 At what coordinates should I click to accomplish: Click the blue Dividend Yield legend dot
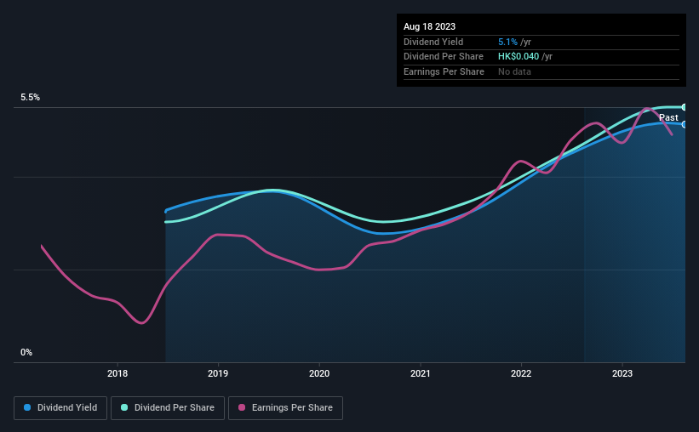27,407
